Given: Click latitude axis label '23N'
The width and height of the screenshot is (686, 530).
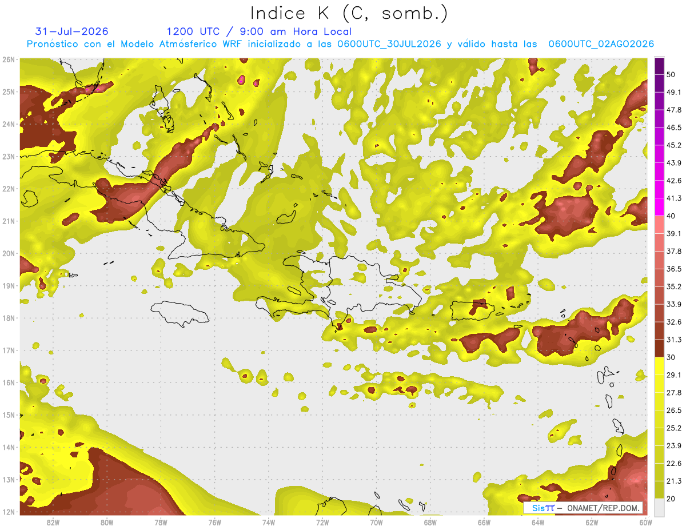Looking at the screenshot, I should coord(8,157).
